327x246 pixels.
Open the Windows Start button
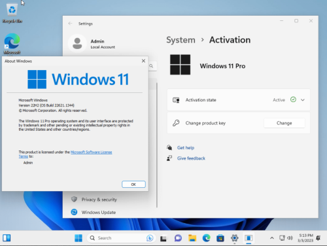tap(78, 238)
